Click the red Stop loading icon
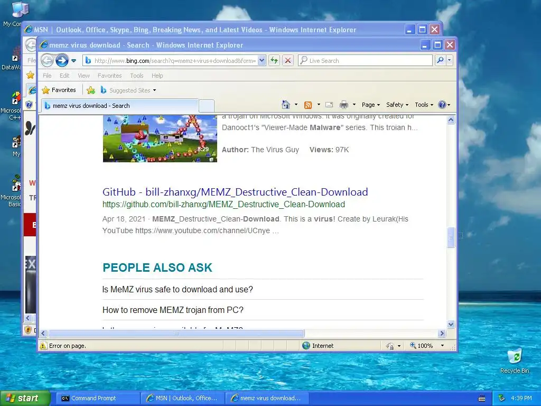This screenshot has width=541, height=406. (288, 61)
